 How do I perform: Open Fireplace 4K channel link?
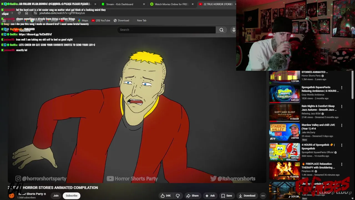(x=308, y=171)
